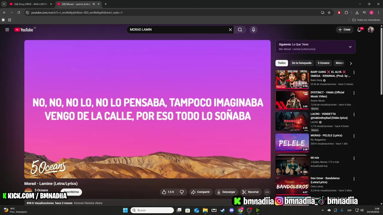Image resolution: width=383 pixels, height=215 pixels.
Task: Go back in browser history
Action: click(4, 13)
